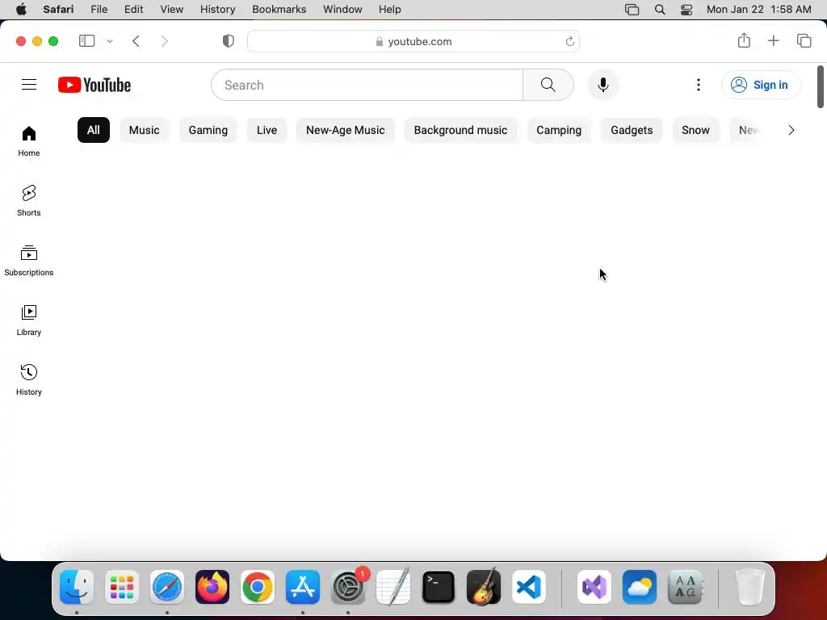The image size is (827, 620).
Task: Open a new Safari tab
Action: click(773, 40)
